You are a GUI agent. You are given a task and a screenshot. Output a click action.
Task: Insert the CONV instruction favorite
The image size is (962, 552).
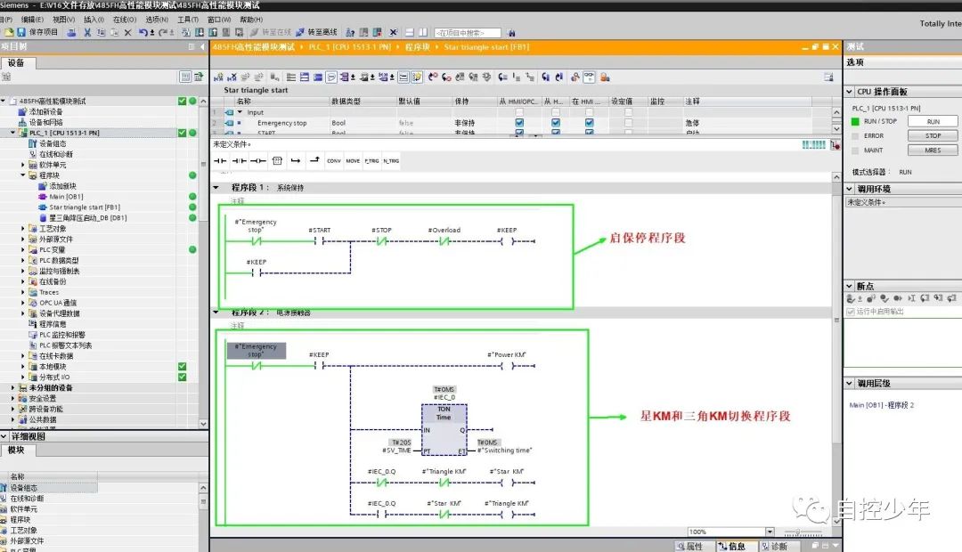pos(334,160)
